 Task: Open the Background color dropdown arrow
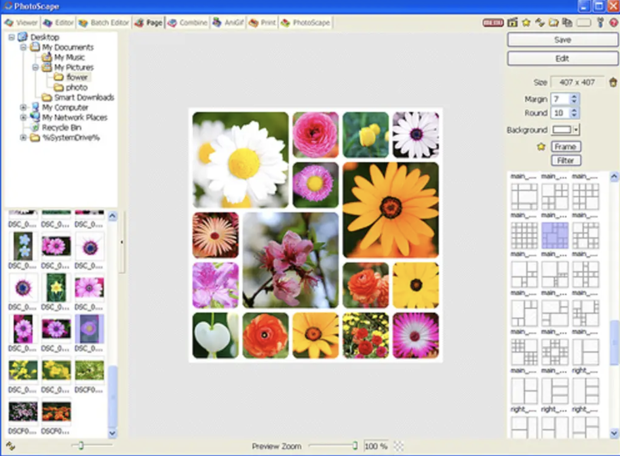click(x=577, y=130)
